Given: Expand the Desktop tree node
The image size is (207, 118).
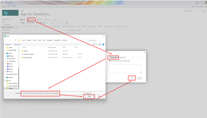Looking at the screenshot, I should tap(6, 56).
